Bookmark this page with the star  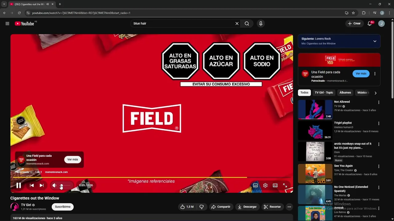(x=353, y=13)
